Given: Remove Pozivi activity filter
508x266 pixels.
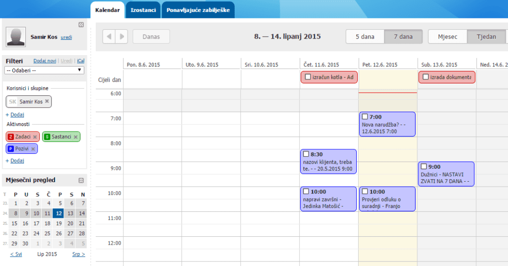Looking at the screenshot, I should (33, 148).
